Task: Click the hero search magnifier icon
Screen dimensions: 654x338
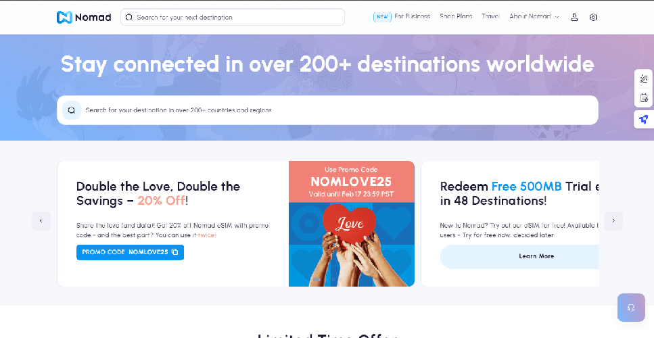Action: coord(71,110)
